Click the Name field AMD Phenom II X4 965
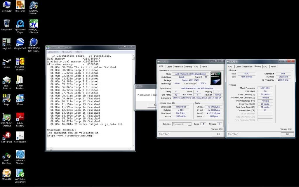Viewport: 299px width, 187px height. click(x=190, y=74)
